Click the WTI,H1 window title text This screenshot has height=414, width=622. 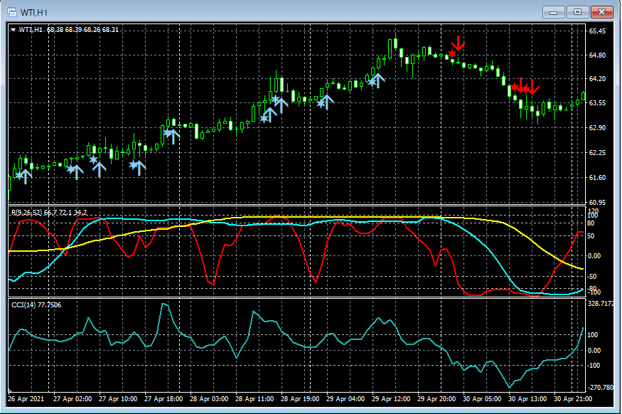[33, 11]
